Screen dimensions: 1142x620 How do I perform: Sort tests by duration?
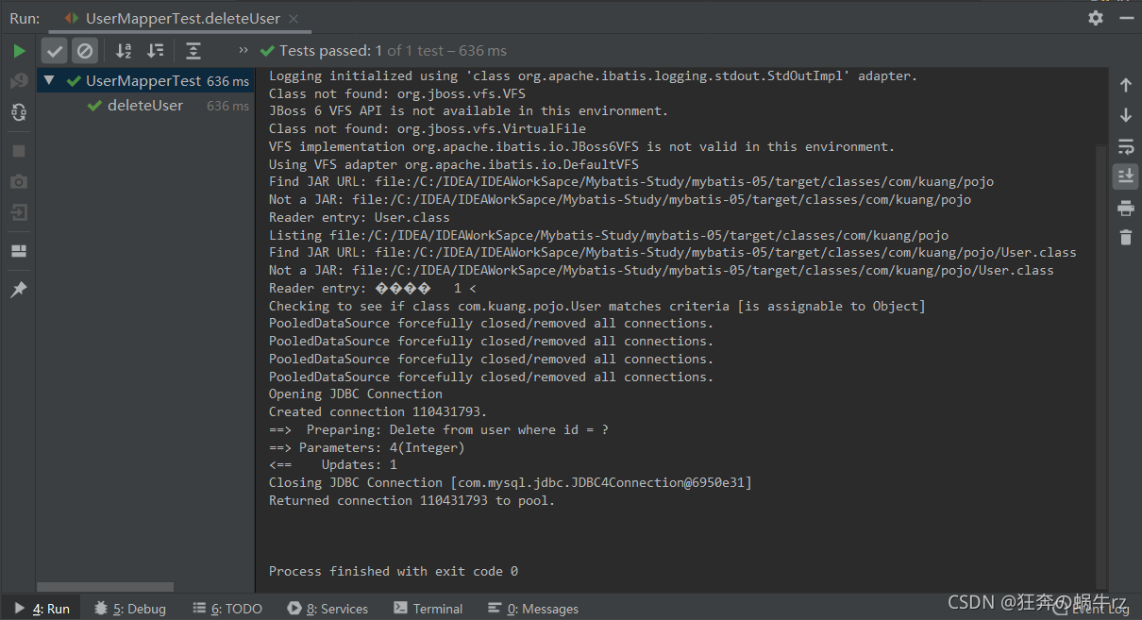point(156,51)
